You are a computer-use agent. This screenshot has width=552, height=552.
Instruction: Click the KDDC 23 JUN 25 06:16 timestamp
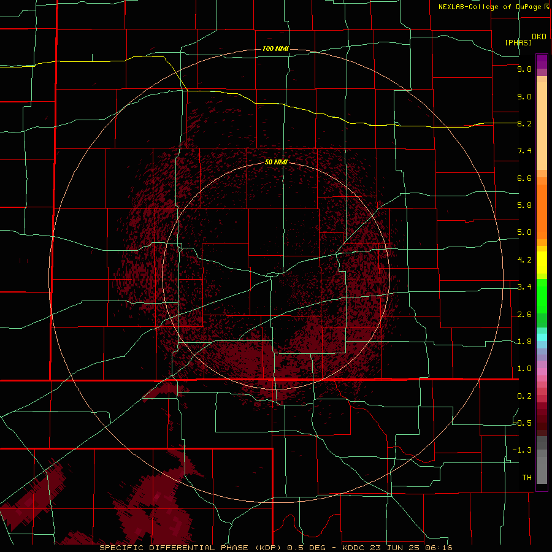coord(397,548)
